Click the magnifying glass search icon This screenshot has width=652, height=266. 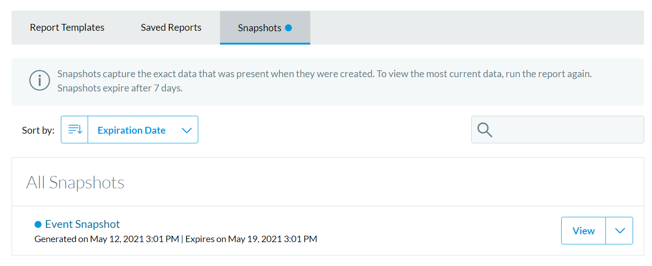tap(485, 130)
